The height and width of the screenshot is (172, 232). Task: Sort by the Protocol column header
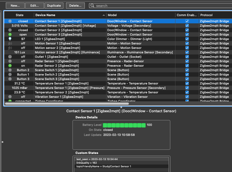215,15
